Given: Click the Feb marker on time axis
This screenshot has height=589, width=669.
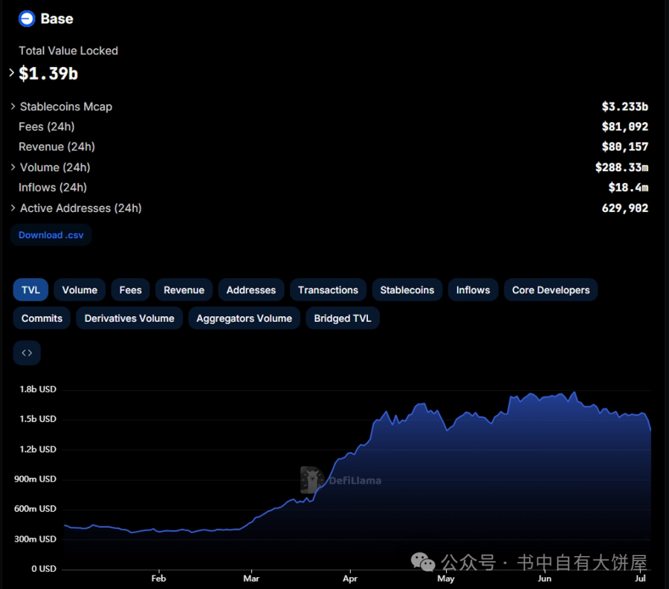Looking at the screenshot, I should [x=159, y=578].
